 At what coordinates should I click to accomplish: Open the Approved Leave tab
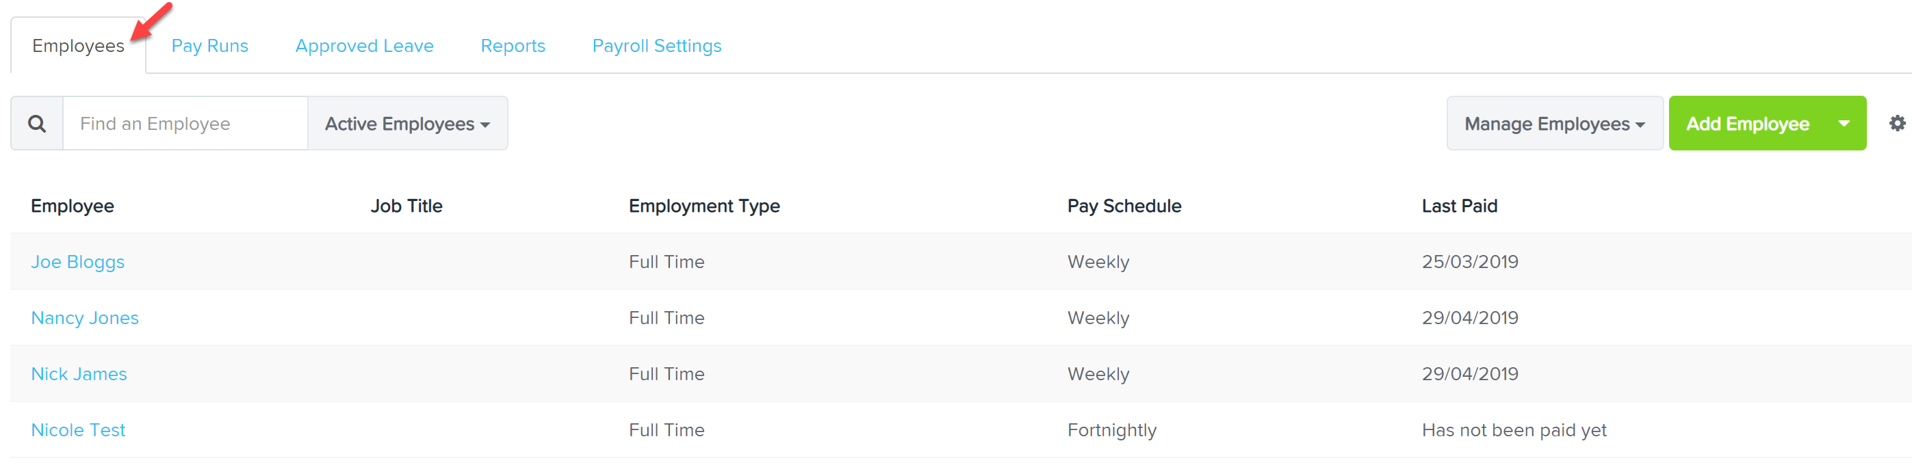[365, 46]
